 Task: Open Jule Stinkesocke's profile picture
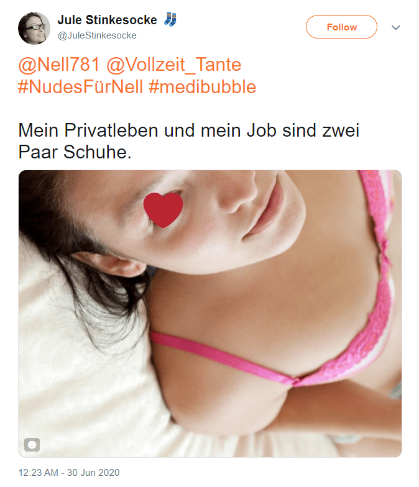coord(34,29)
